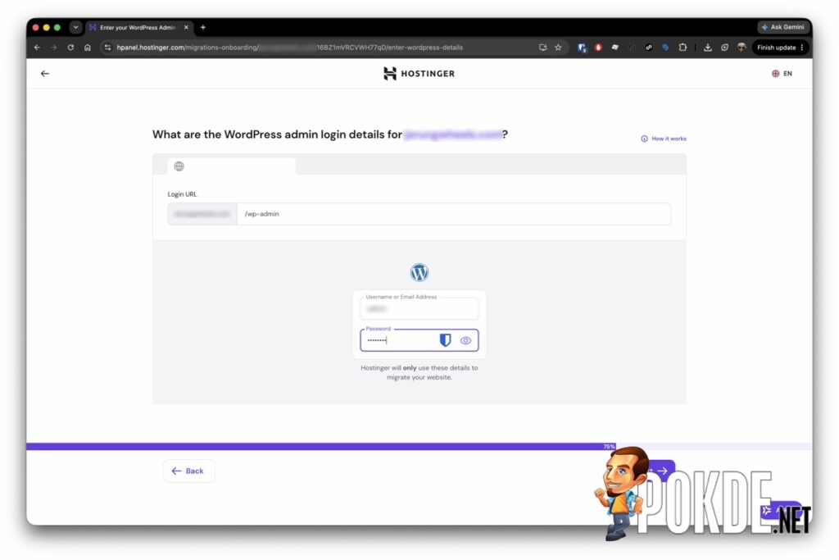Screen dimensions: 839x560
Task: Toggle password visibility eye icon
Action: [x=465, y=340]
